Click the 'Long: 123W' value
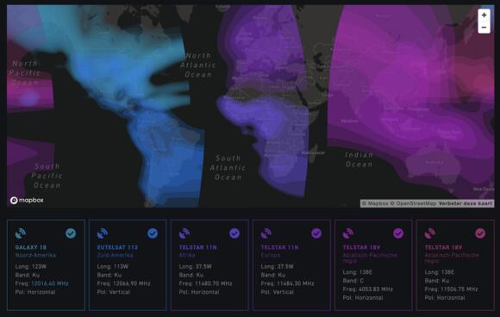This screenshot has width=500, height=317. (31, 266)
